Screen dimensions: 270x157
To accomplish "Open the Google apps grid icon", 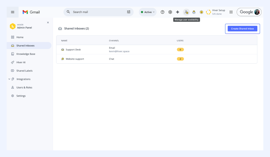I will coord(231,12).
